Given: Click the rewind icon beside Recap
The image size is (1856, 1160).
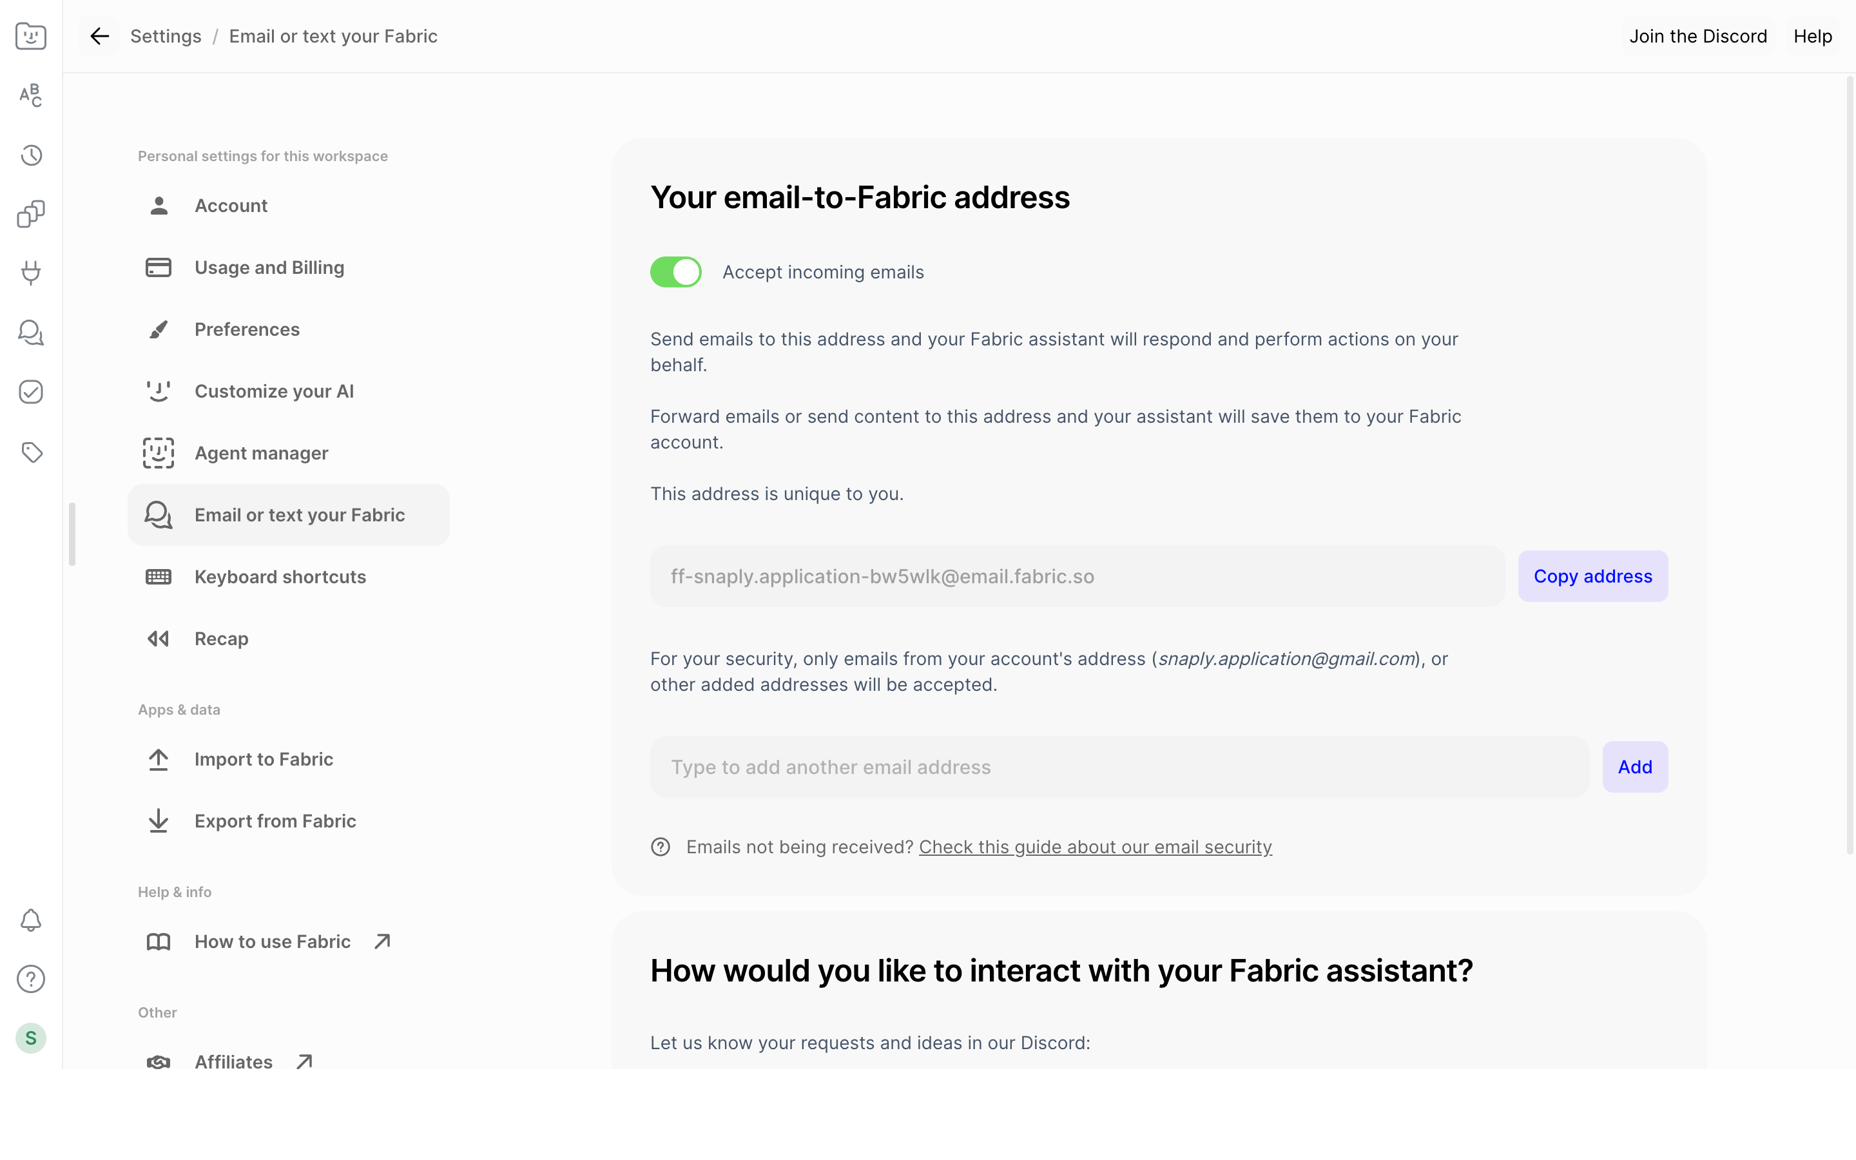Looking at the screenshot, I should tap(159, 638).
